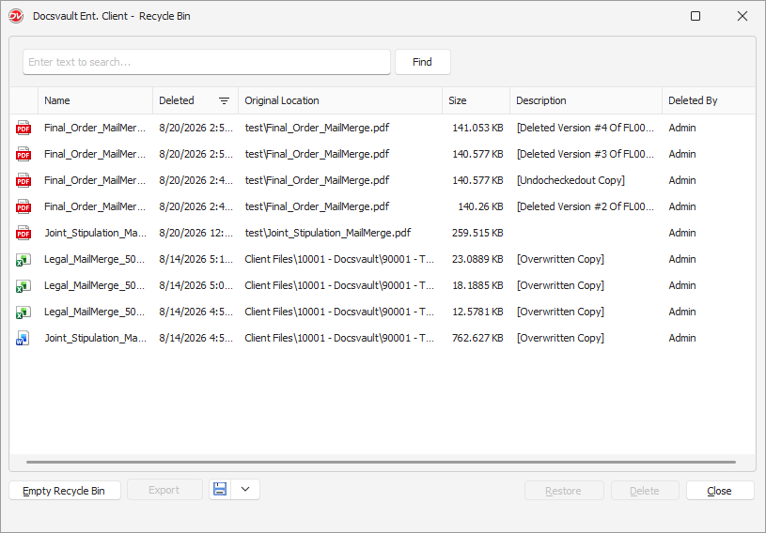Viewport: 766px width, 533px height.
Task: Select the file name in the 23.0889 KB row
Action: (94, 259)
